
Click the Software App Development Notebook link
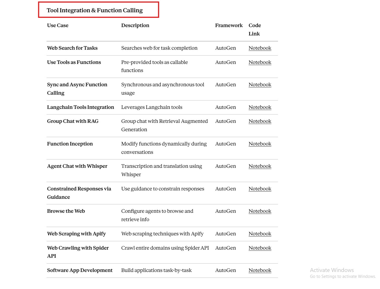pos(260,270)
